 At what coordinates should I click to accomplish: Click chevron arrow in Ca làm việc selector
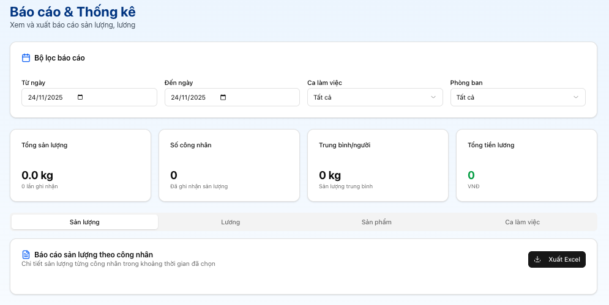point(433,97)
